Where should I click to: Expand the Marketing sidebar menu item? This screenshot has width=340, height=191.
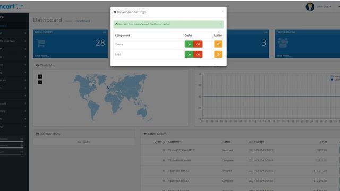14,111
